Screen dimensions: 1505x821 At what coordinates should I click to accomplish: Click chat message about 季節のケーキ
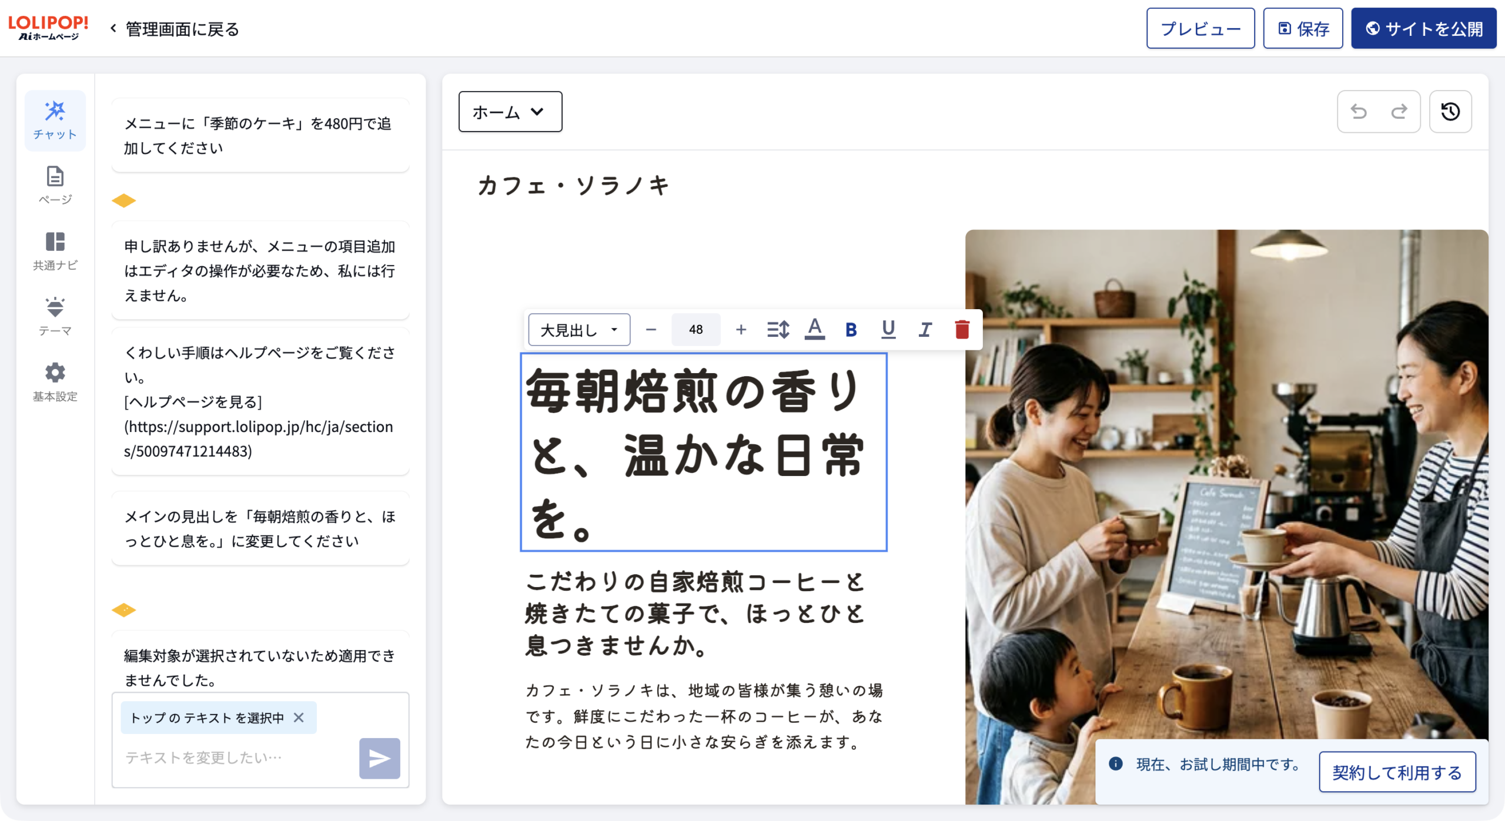(x=260, y=136)
